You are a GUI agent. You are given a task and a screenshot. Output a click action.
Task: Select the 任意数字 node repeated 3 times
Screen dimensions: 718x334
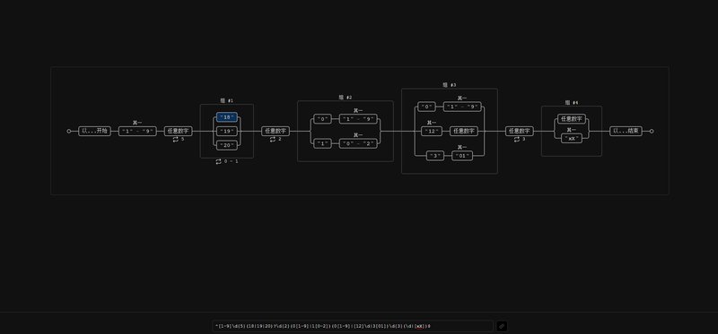pyautogui.click(x=520, y=131)
